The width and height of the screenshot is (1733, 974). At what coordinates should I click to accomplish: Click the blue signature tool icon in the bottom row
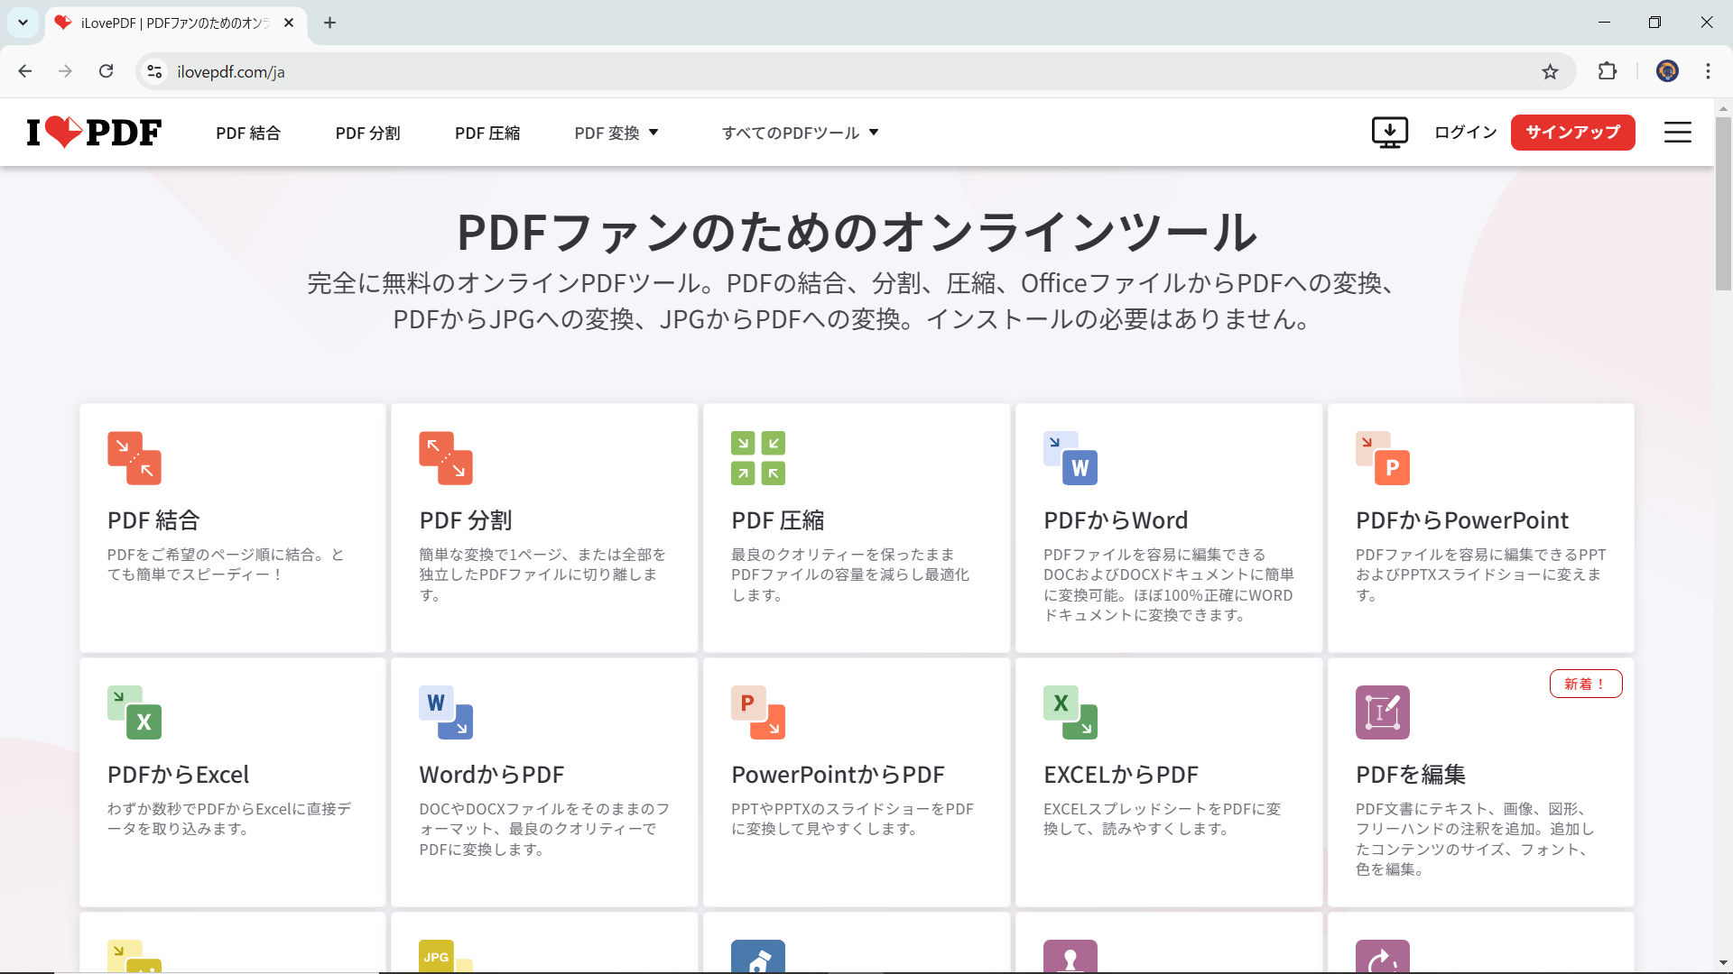coord(758,956)
